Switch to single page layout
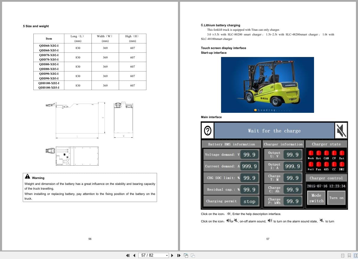 pyautogui.click(x=343, y=255)
